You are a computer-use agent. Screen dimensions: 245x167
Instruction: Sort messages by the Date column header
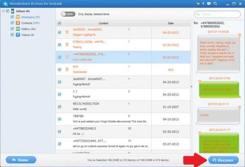(x=171, y=23)
